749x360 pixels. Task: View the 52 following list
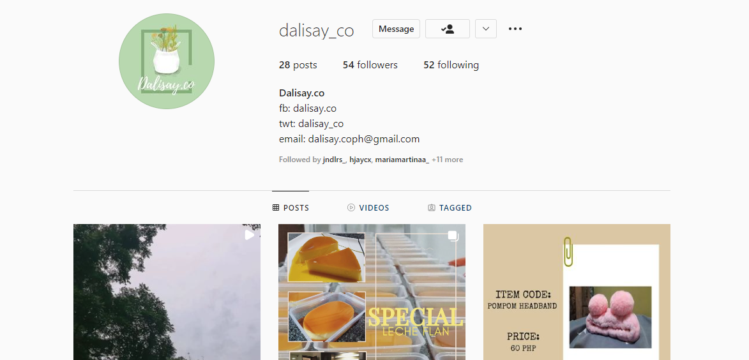click(x=451, y=65)
